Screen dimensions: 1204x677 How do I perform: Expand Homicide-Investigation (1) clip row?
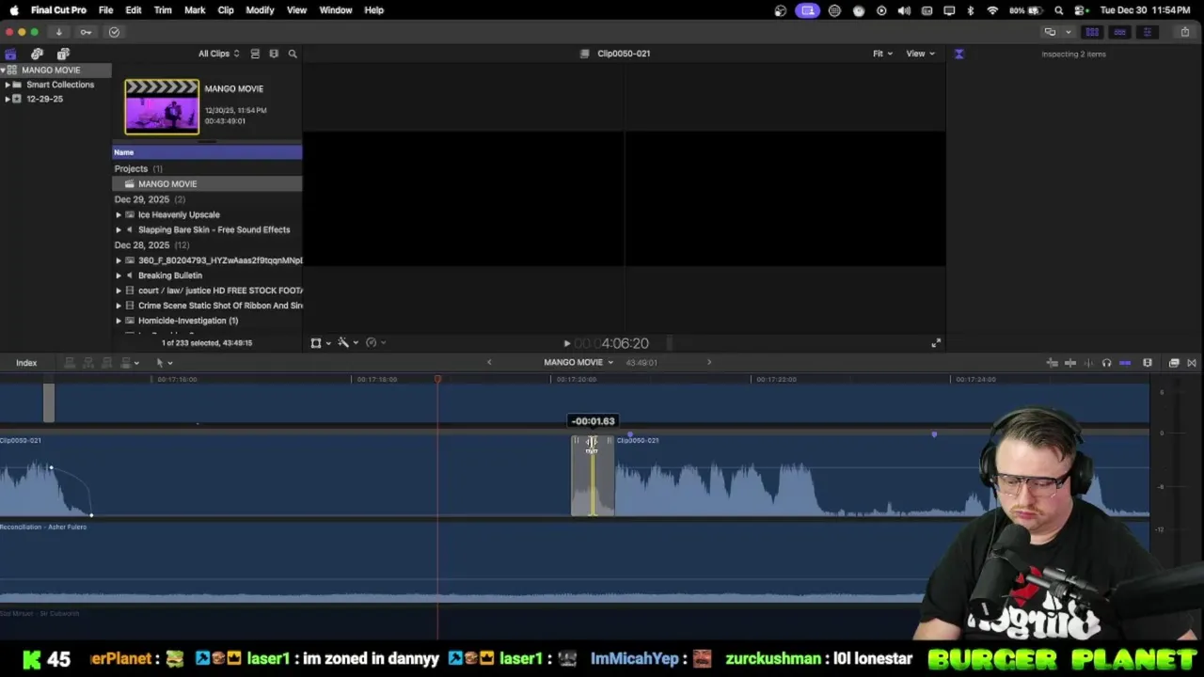[119, 321]
